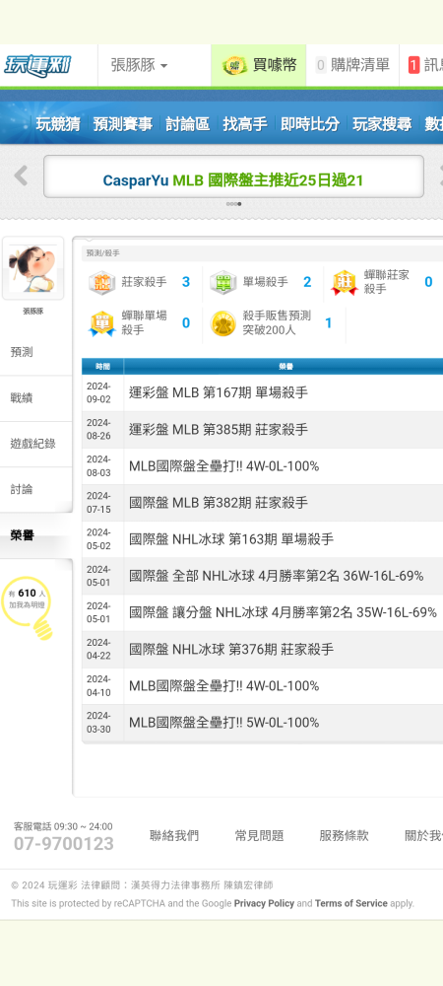Viewport: 443px width, 986px height.
Task: Click the 預測/殺手 section label
Action: click(103, 253)
